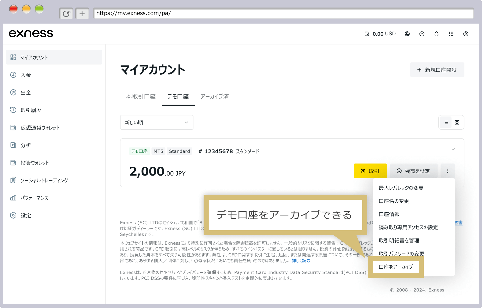Image resolution: width=482 pixels, height=308 pixels.
Task: Open the wallet balance 0.00 USD
Action: [x=380, y=34]
